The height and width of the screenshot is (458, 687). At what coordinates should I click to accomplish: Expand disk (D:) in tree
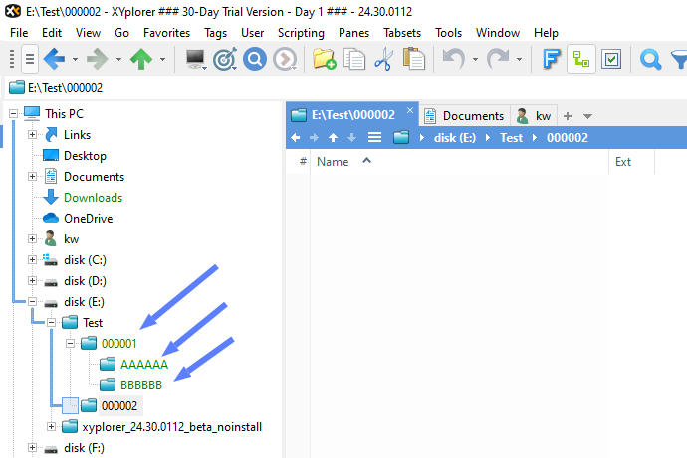click(32, 280)
